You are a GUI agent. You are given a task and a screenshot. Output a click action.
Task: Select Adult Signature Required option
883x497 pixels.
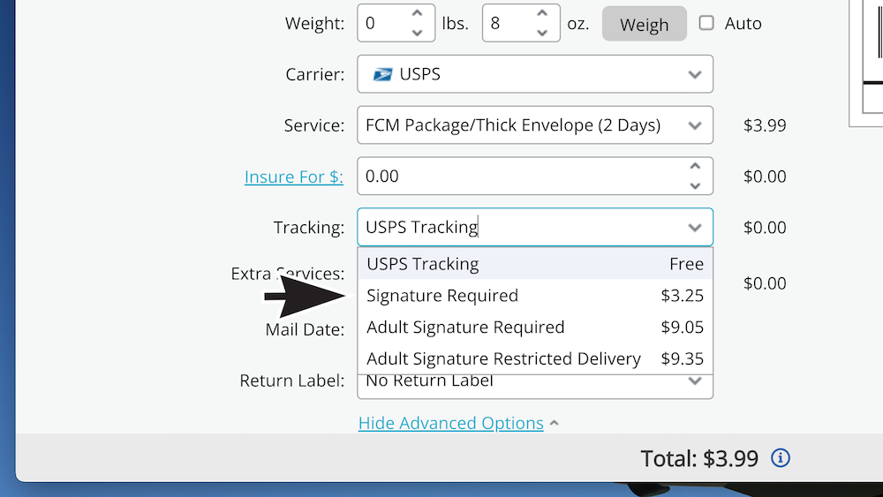click(x=535, y=328)
